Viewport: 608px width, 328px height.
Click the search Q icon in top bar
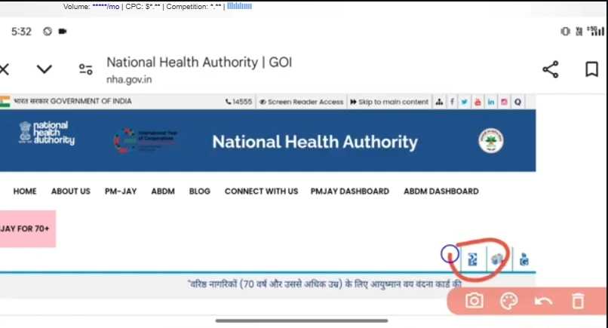click(x=517, y=102)
